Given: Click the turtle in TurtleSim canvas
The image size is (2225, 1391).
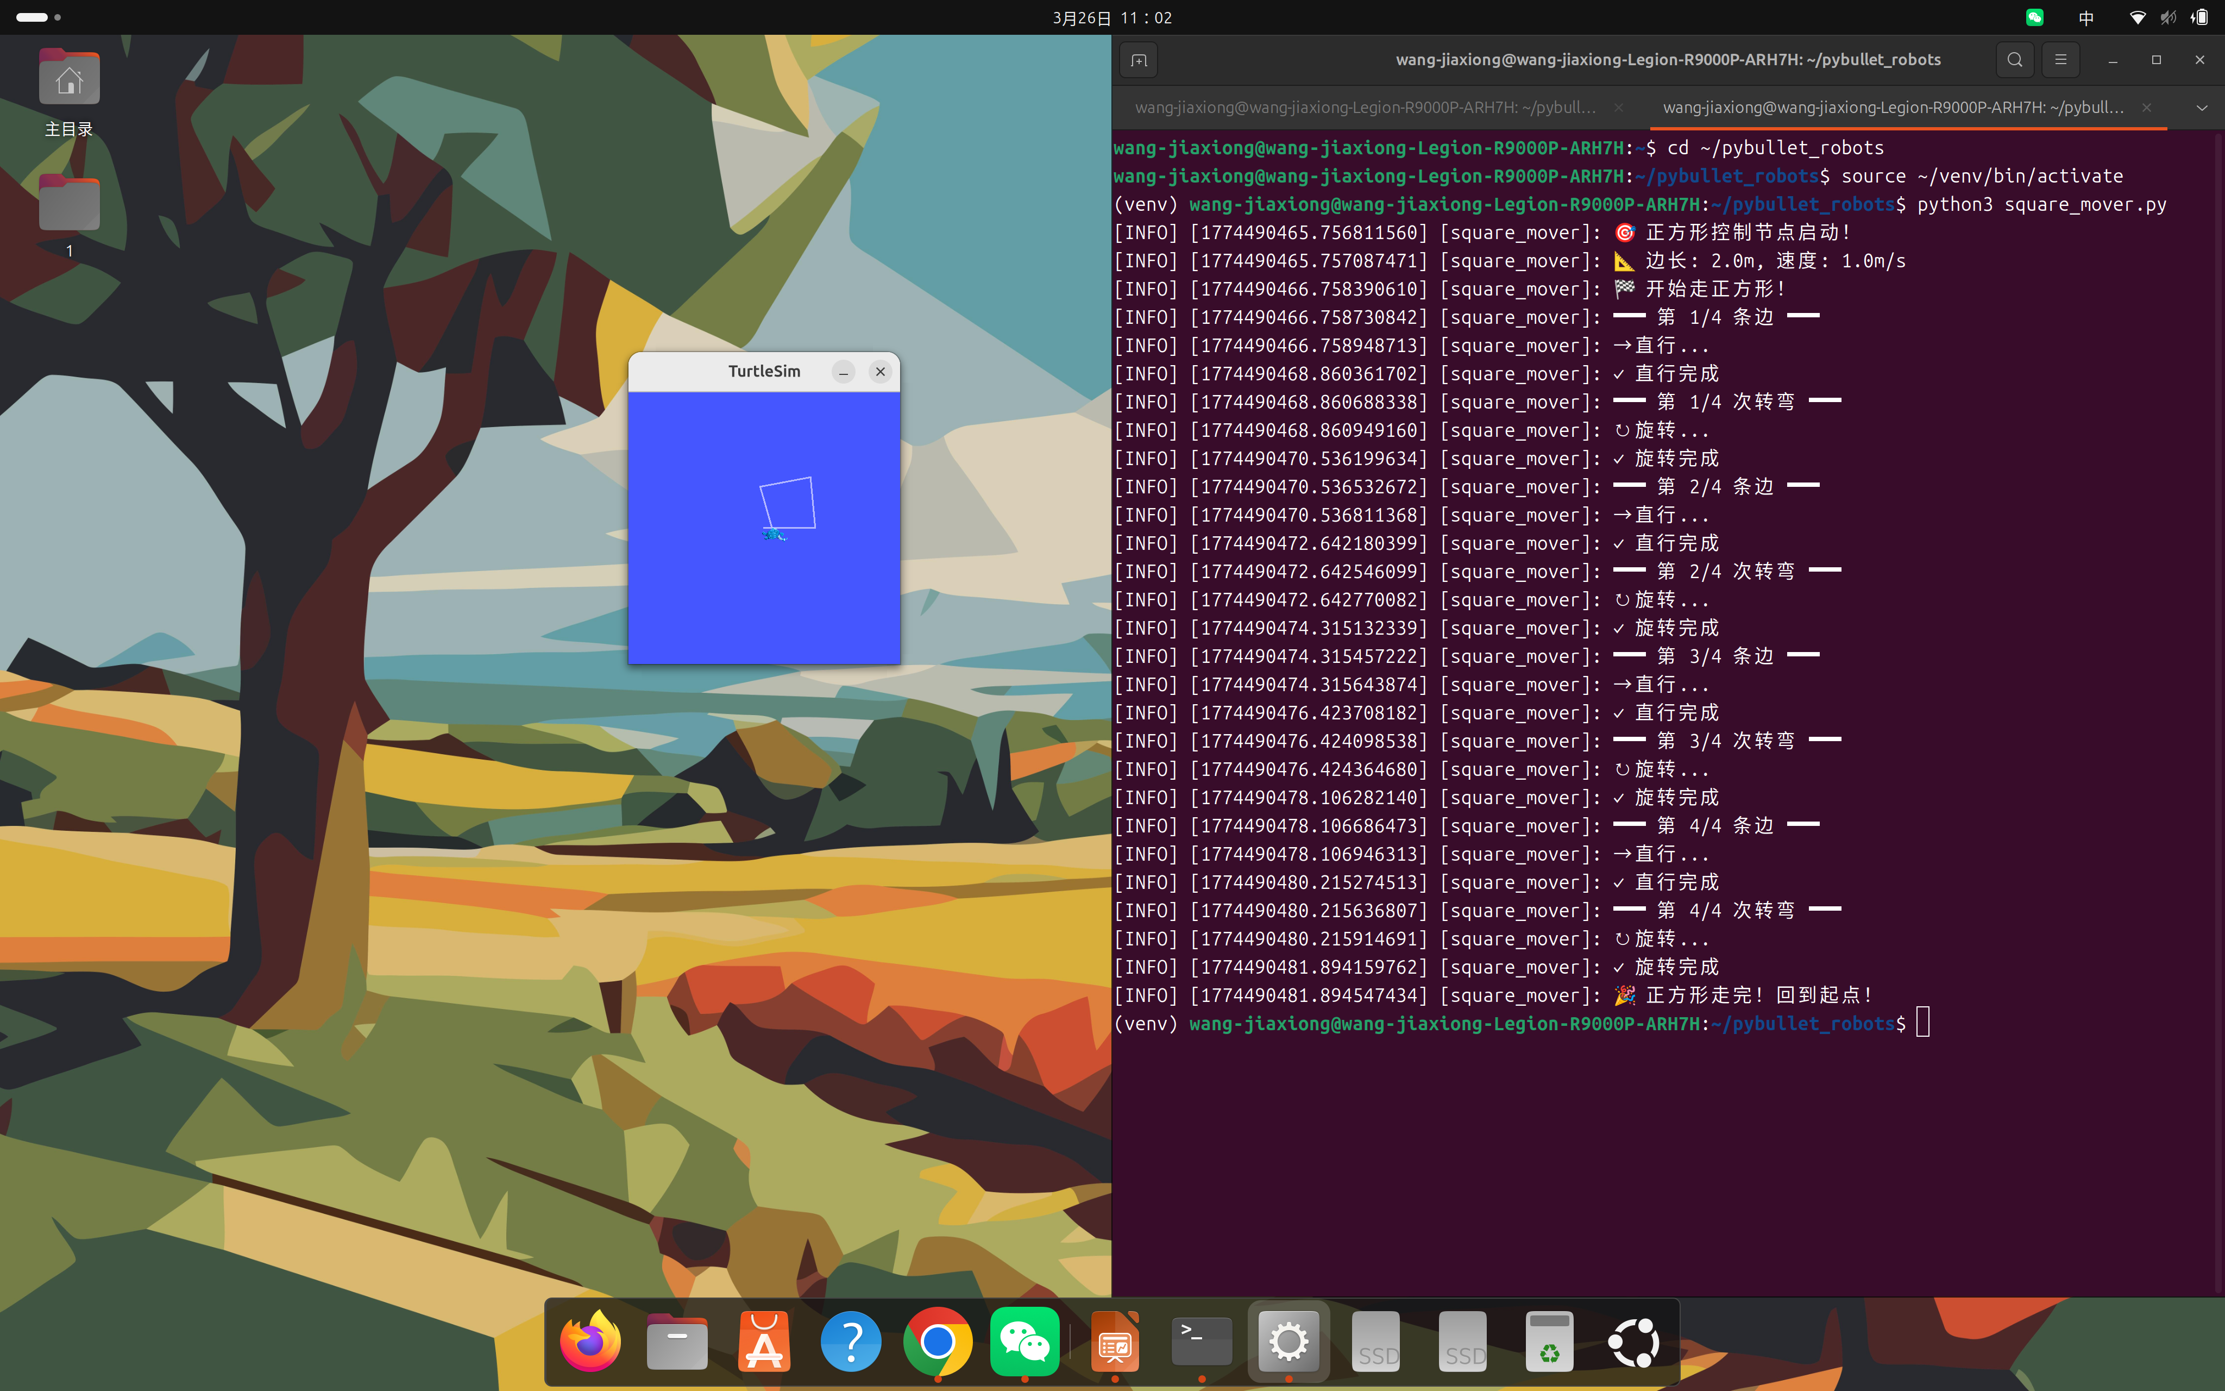Looking at the screenshot, I should tap(774, 535).
